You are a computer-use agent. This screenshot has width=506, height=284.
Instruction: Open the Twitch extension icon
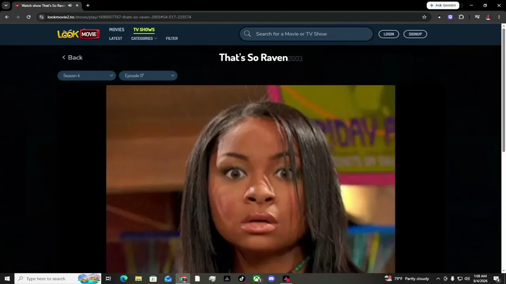450,17
